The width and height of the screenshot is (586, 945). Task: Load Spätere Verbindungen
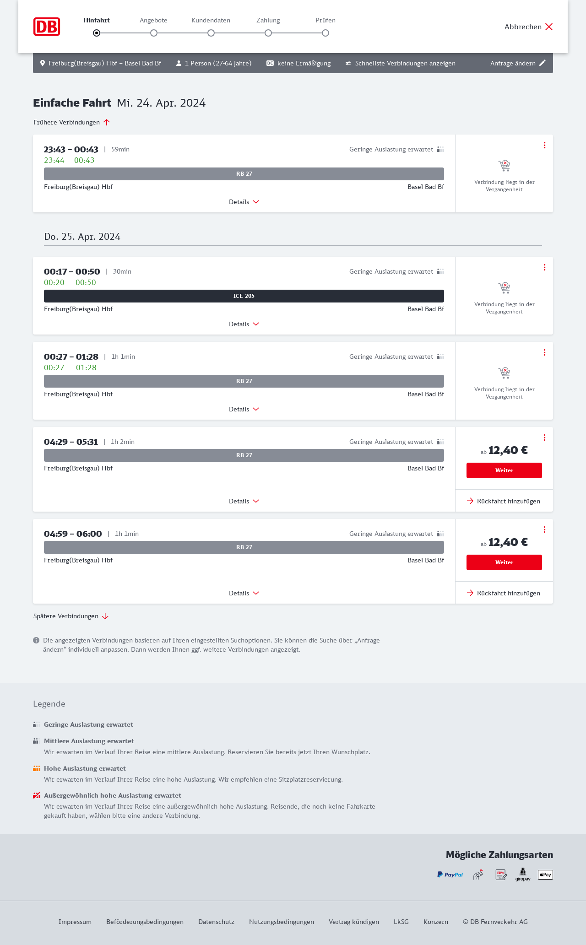tap(71, 616)
